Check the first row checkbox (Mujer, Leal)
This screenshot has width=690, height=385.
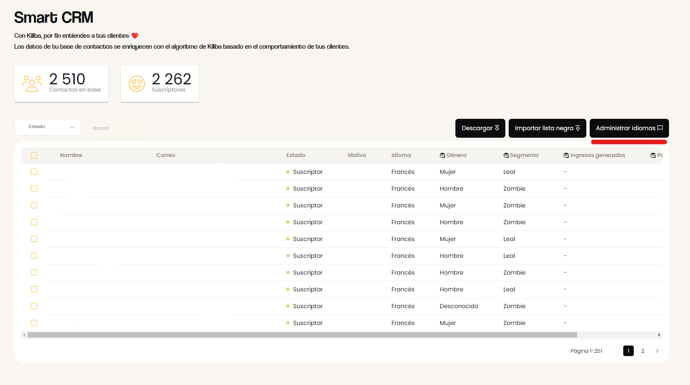pos(34,172)
